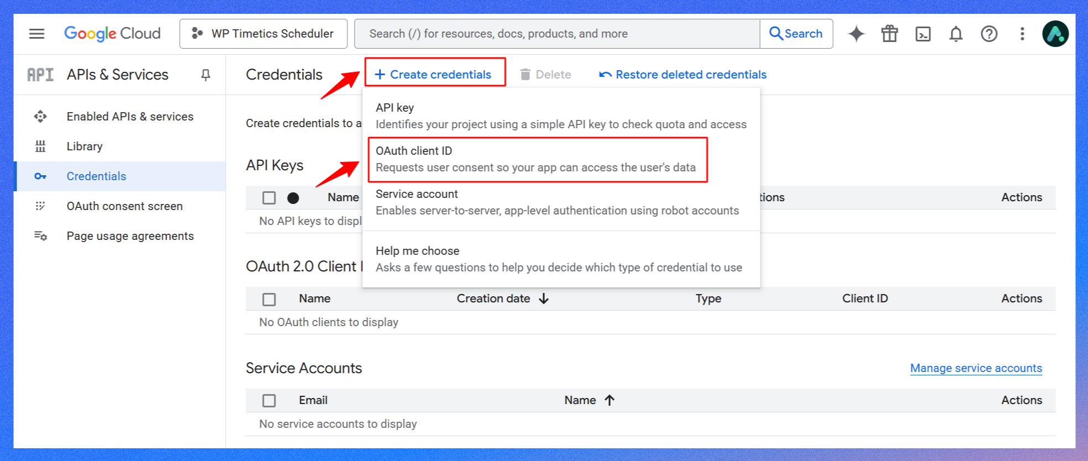
Task: Click the Google Cloud logo
Action: click(x=112, y=34)
